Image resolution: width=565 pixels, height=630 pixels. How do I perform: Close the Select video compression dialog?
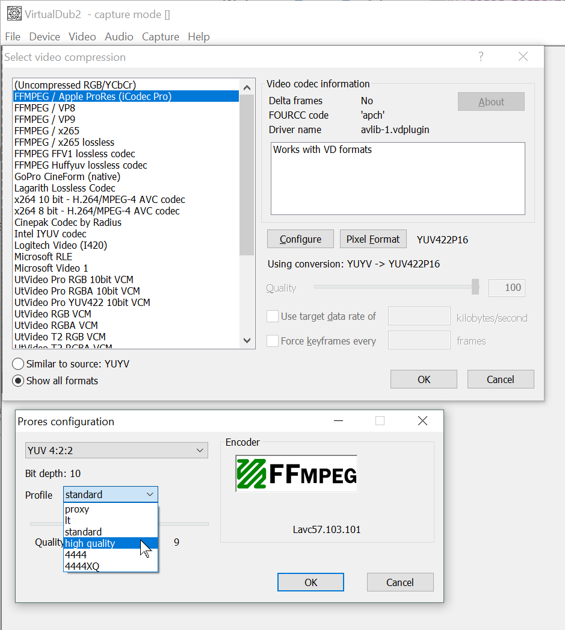[523, 57]
